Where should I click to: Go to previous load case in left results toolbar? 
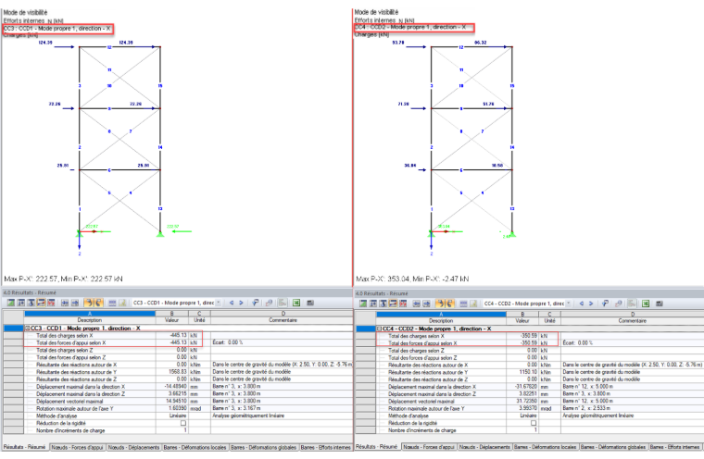point(232,303)
